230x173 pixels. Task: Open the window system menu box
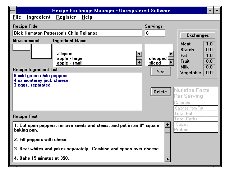tap(13, 10)
